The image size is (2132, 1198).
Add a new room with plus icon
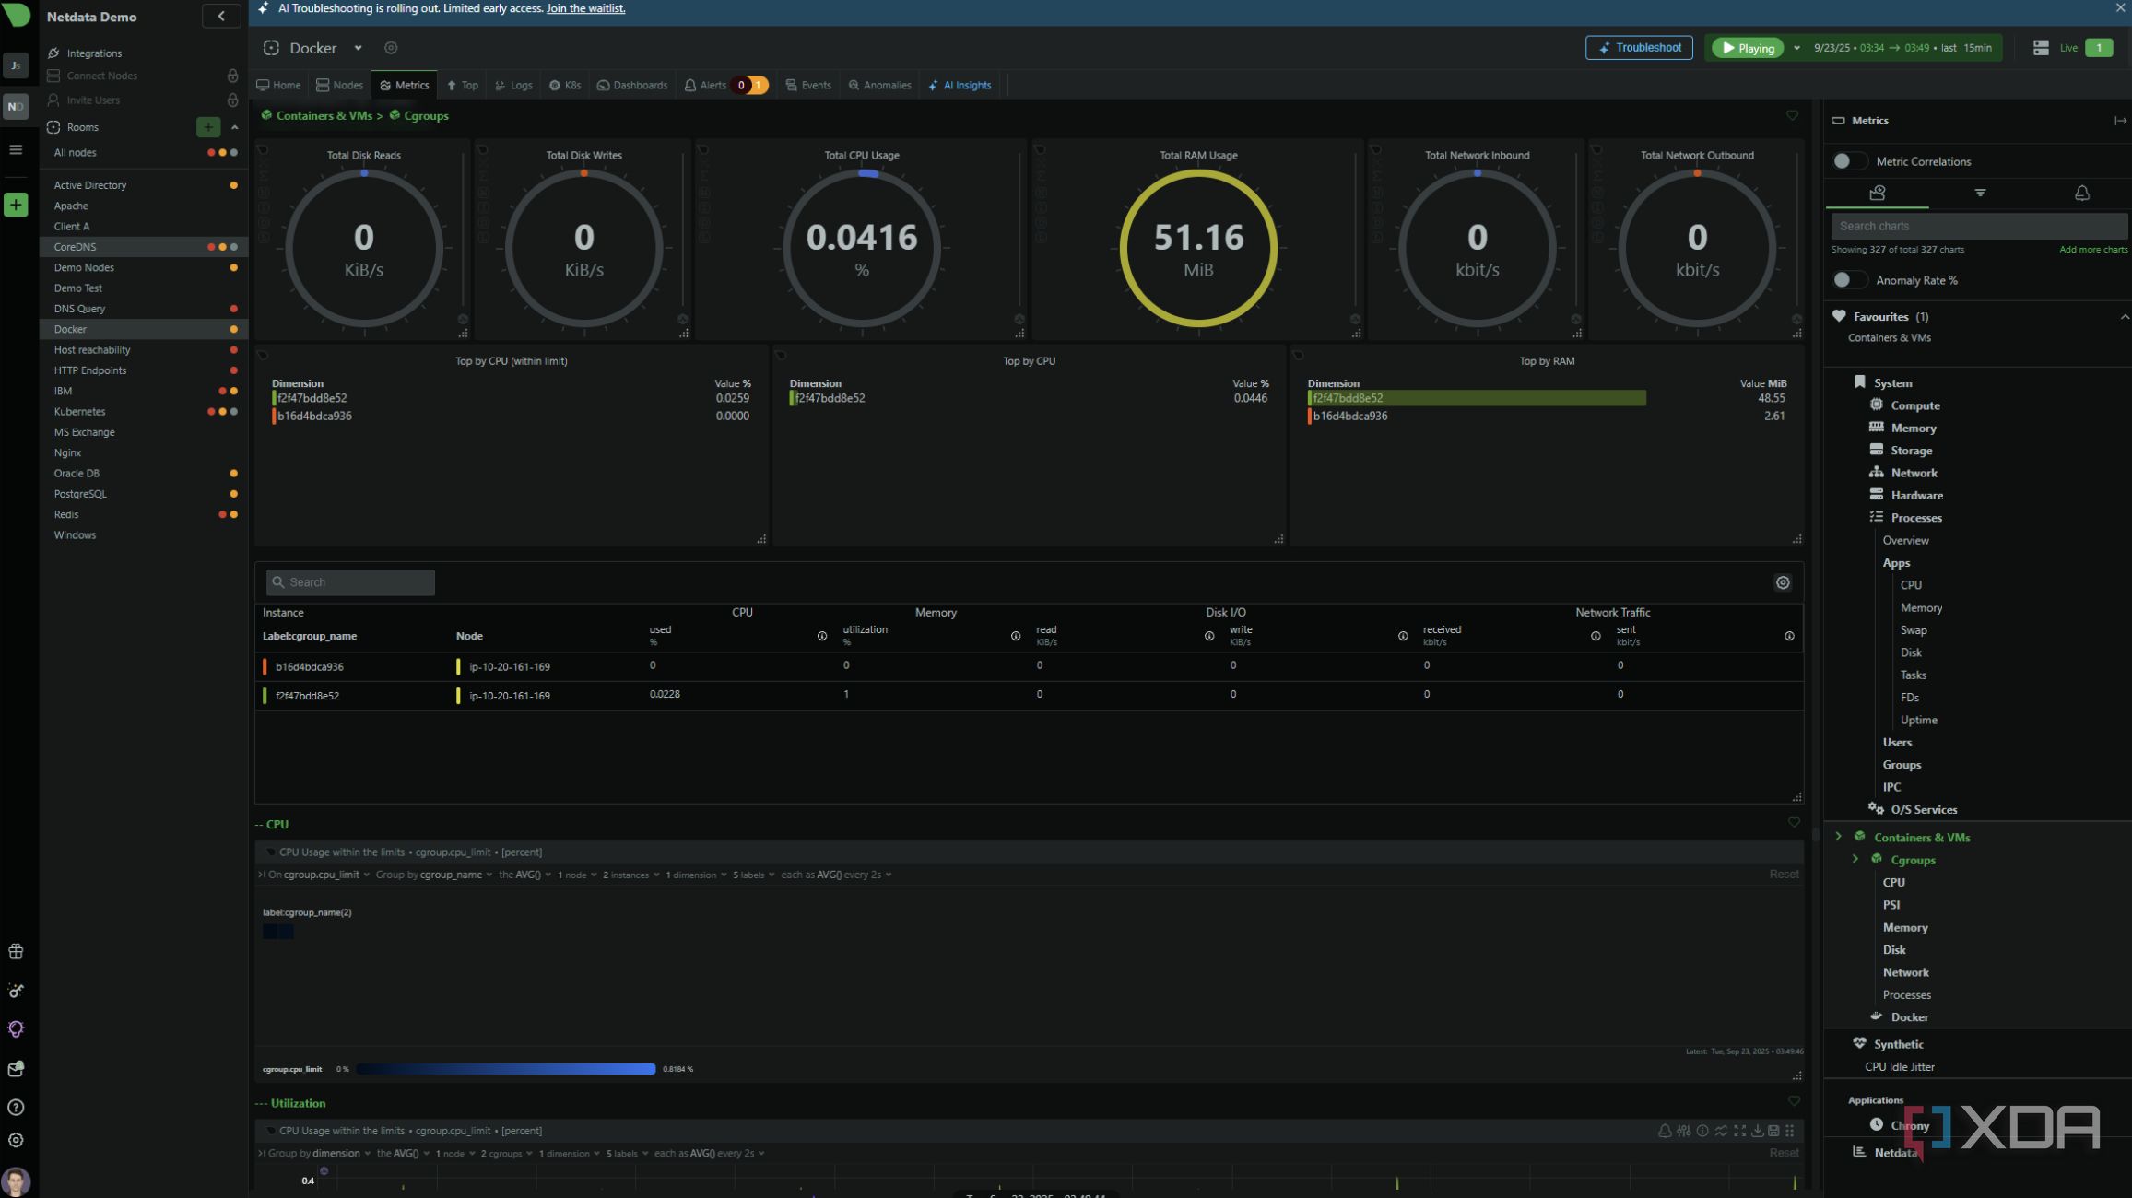coord(208,127)
